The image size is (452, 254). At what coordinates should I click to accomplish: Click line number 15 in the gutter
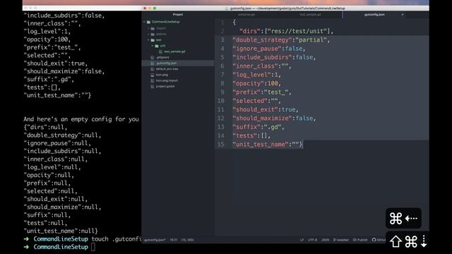pyautogui.click(x=221, y=144)
